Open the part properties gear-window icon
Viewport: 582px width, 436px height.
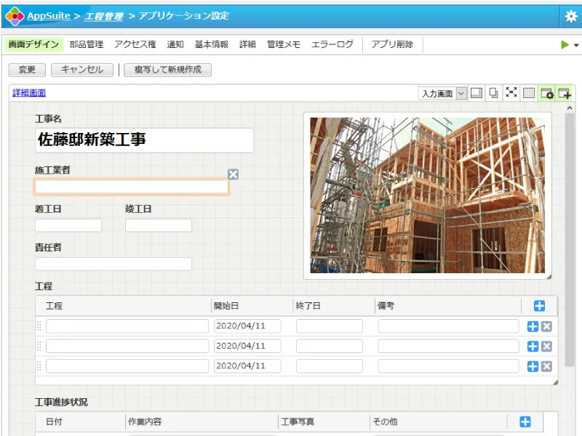[547, 93]
